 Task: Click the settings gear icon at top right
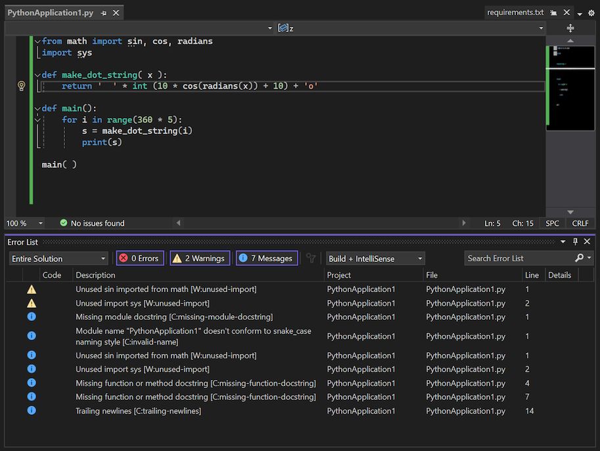(x=590, y=12)
